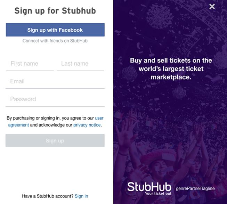Activate the Password field
Viewport: 227px width, 204px height.
(55, 99)
